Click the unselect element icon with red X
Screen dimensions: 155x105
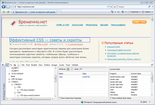pyautogui.click(x=15, y=65)
